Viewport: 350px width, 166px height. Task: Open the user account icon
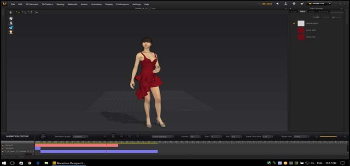(286, 4)
